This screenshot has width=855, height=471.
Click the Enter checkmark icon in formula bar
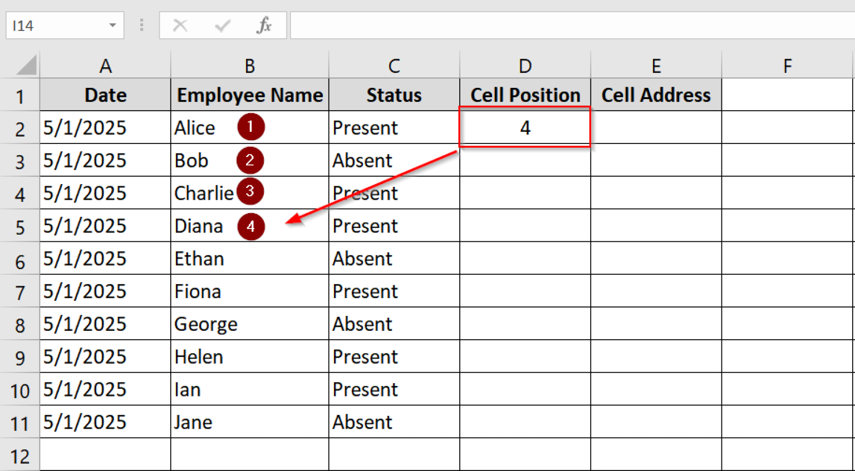click(222, 26)
